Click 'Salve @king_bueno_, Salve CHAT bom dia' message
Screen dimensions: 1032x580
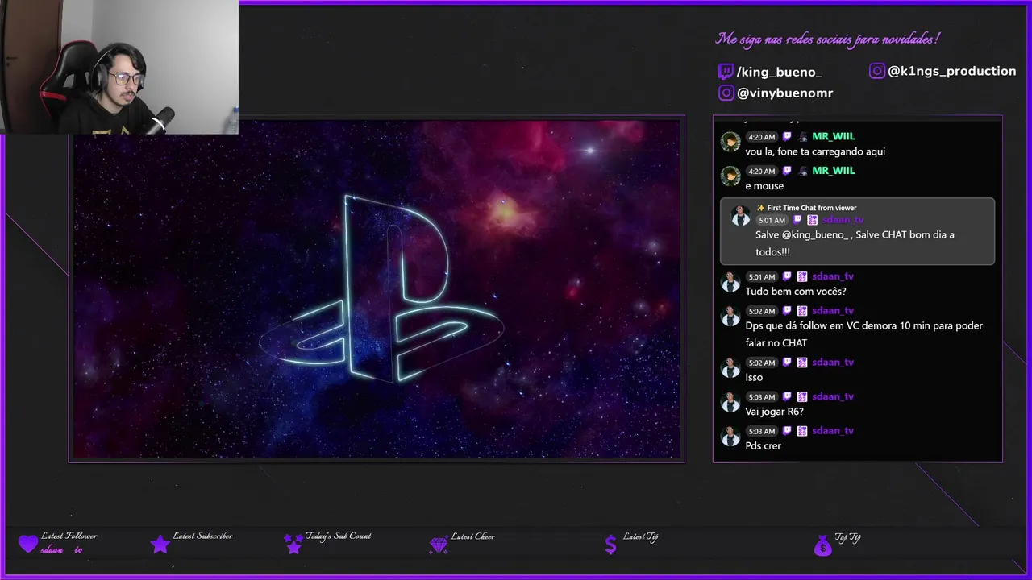855,243
